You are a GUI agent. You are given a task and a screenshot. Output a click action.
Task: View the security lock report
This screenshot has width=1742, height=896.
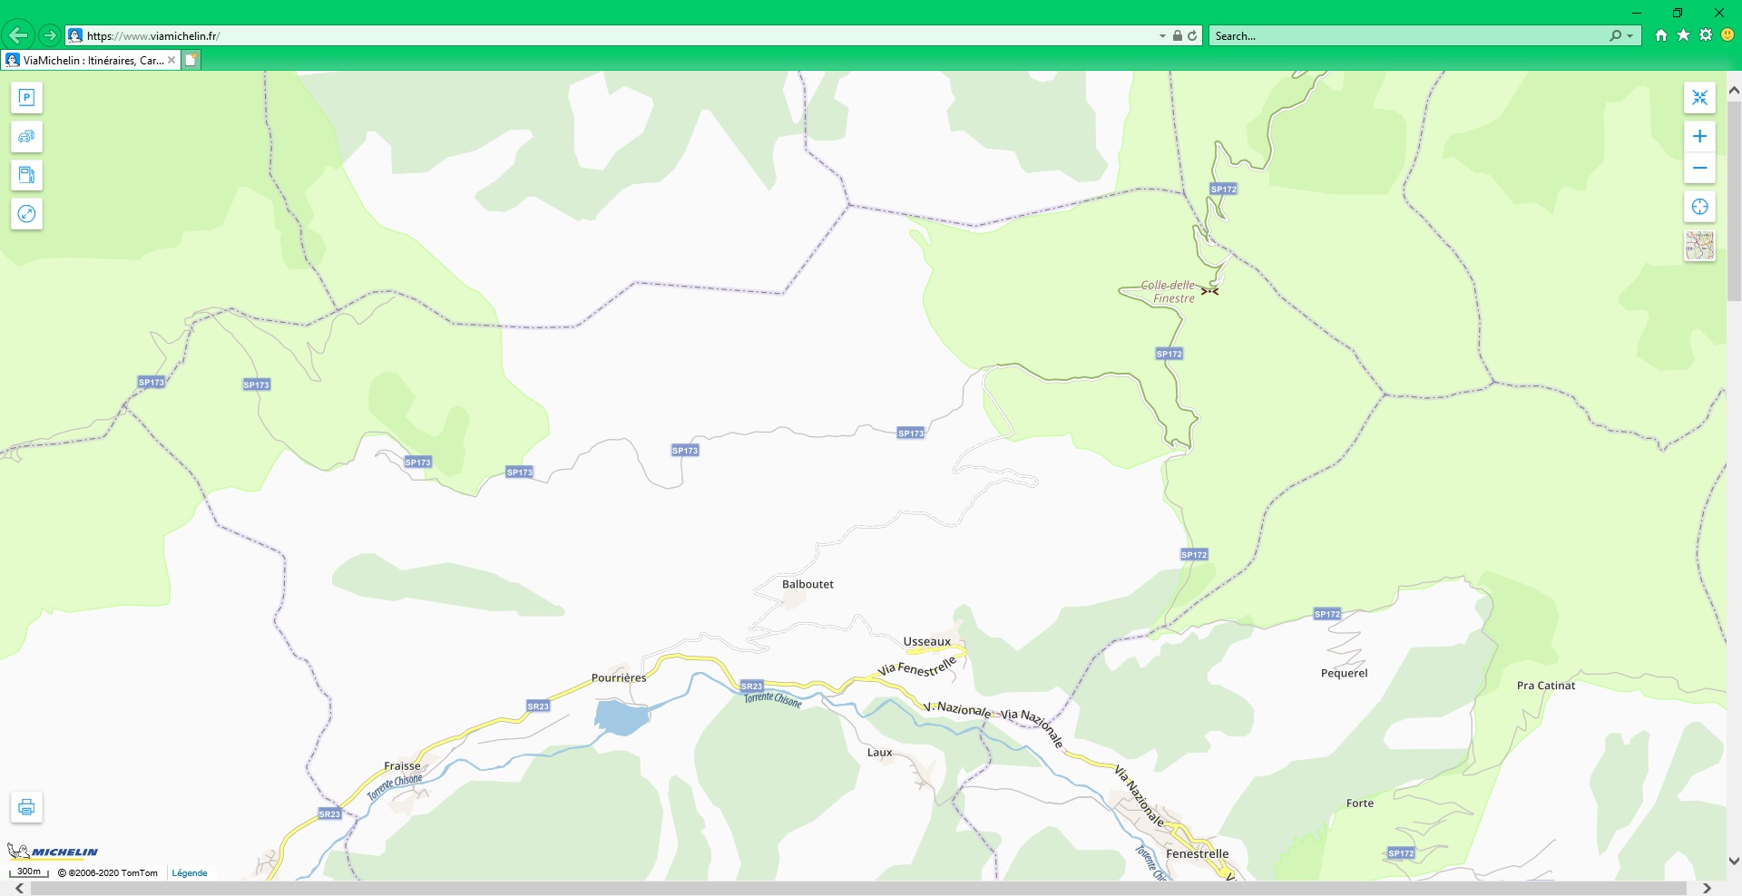pos(1177,36)
